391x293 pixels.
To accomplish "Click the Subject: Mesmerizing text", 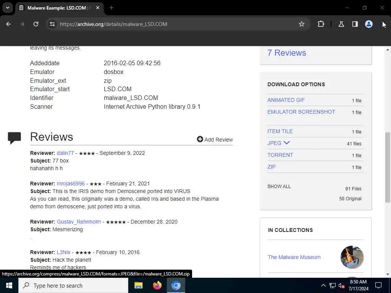I will (x=57, y=229).
